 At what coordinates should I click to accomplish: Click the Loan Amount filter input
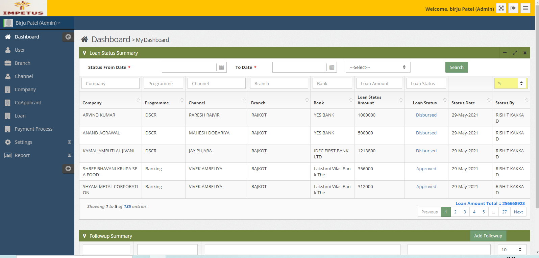pos(379,83)
